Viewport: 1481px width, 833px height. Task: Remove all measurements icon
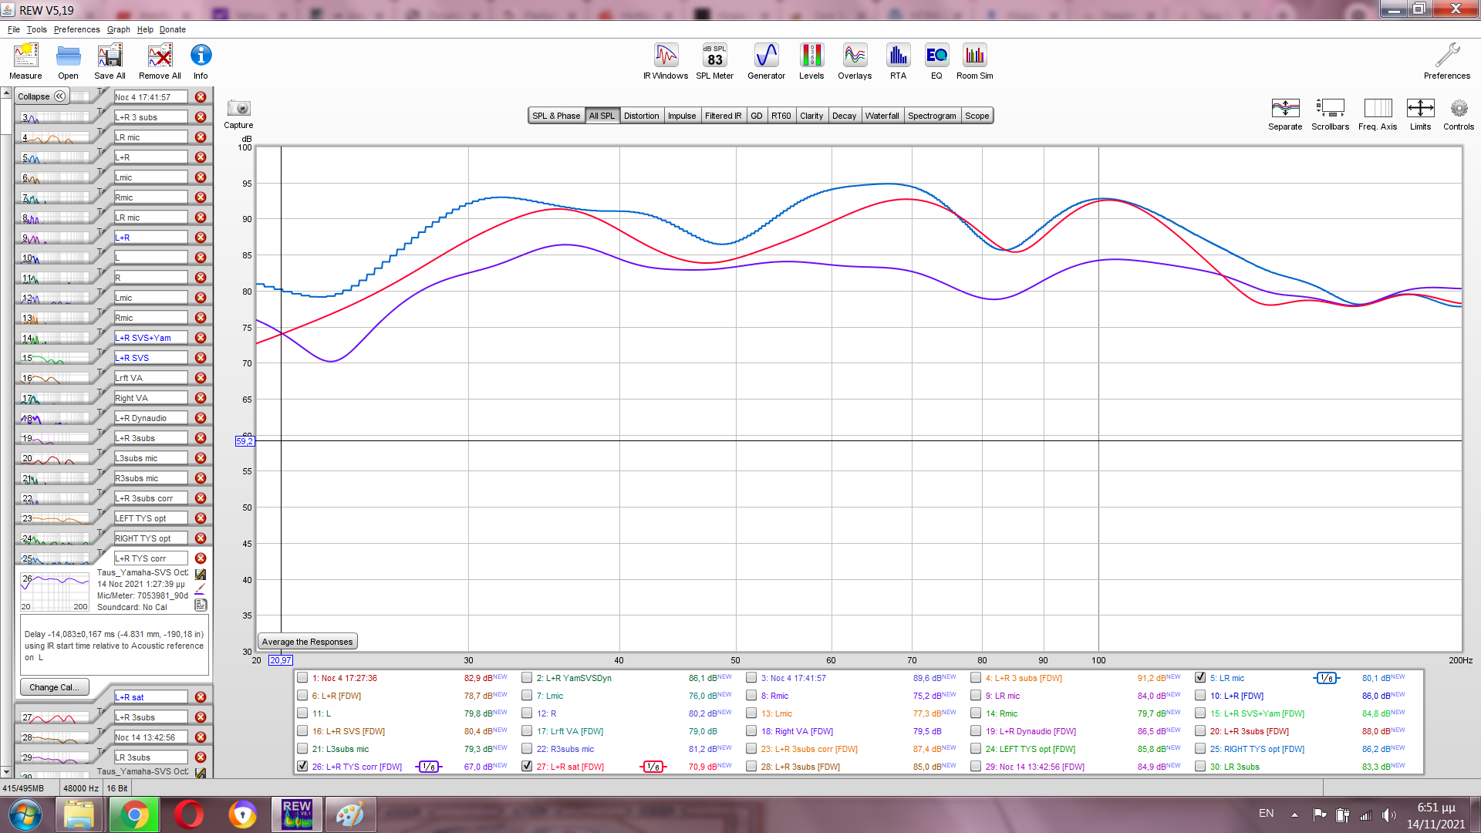click(x=160, y=61)
